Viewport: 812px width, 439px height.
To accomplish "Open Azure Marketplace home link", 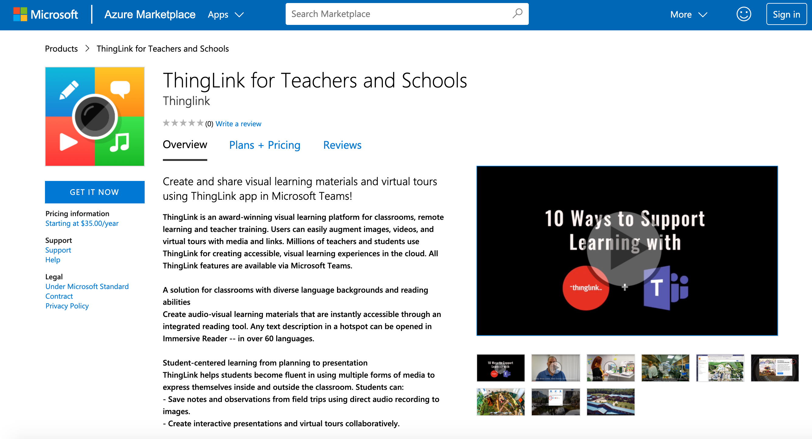I will pos(150,15).
